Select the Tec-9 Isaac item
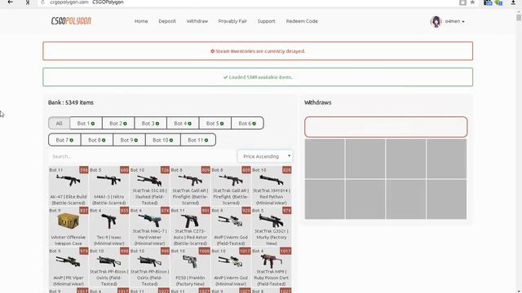522x293 pixels. pos(108,226)
